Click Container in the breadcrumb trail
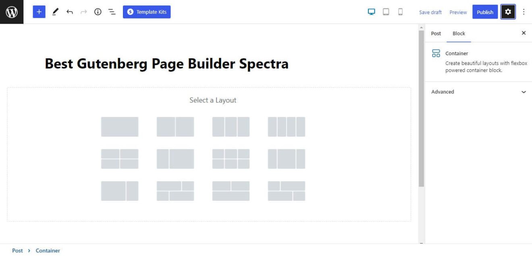Image resolution: width=532 pixels, height=256 pixels. coord(48,250)
